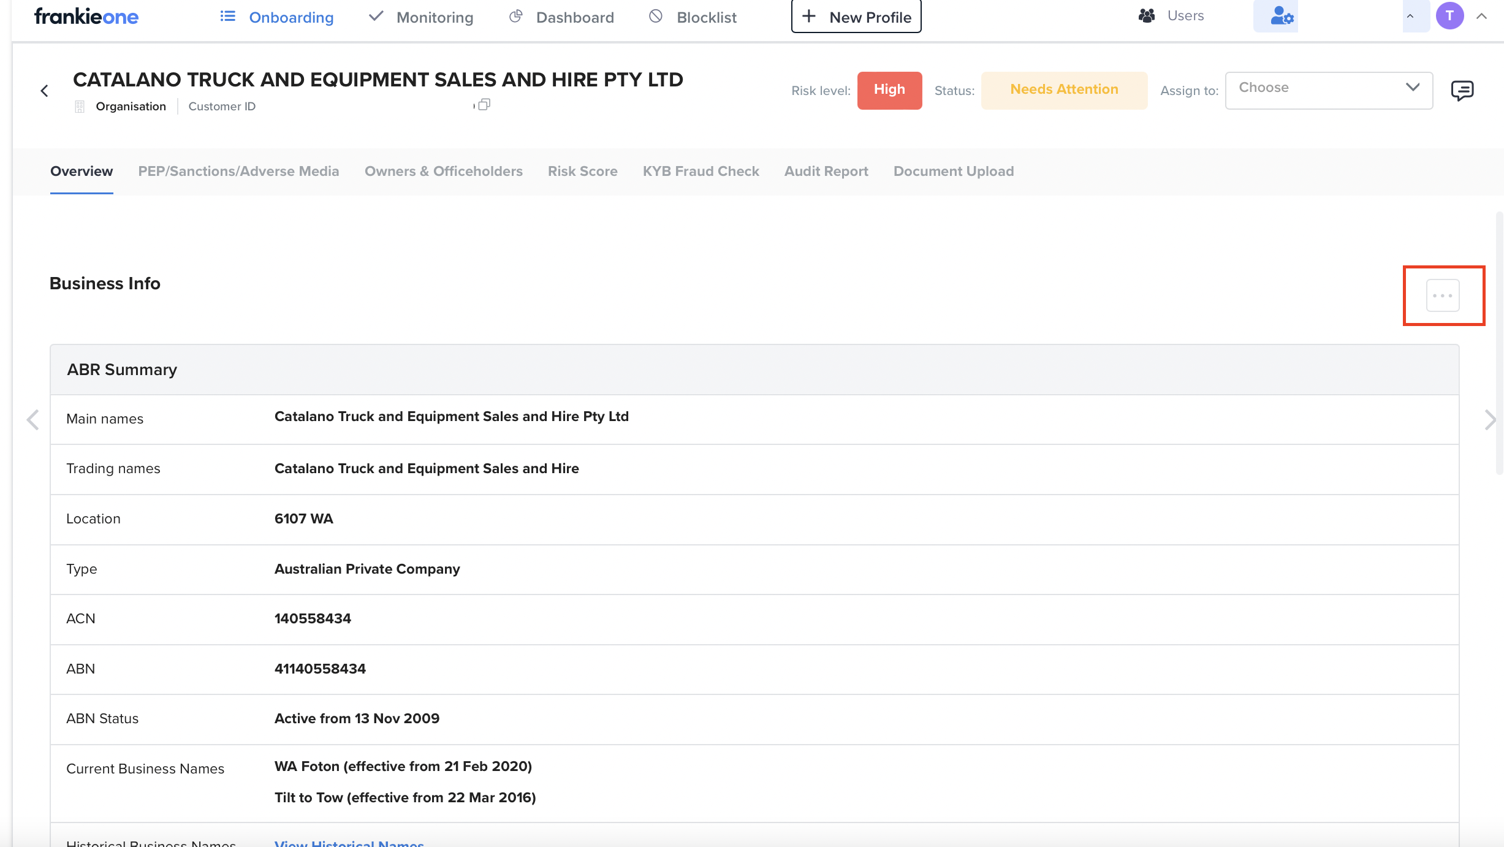The image size is (1504, 847).
Task: Switch to PEP/Sanctions/Adverse Media tab
Action: [x=238, y=172]
